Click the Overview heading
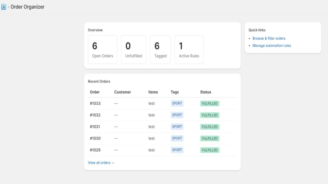328x184 pixels. pos(95,30)
